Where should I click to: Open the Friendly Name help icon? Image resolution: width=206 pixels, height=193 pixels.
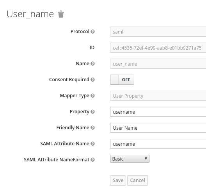pyautogui.click(x=92, y=128)
